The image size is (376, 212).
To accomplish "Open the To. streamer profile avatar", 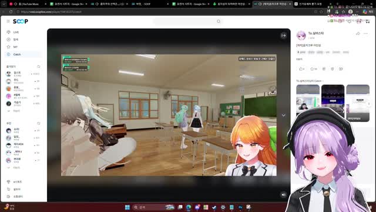I will [301, 35].
